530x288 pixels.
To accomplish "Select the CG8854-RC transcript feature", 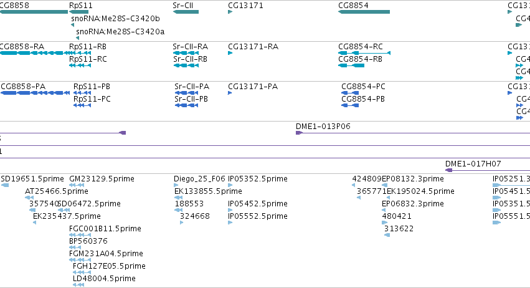I will pos(364,53).
